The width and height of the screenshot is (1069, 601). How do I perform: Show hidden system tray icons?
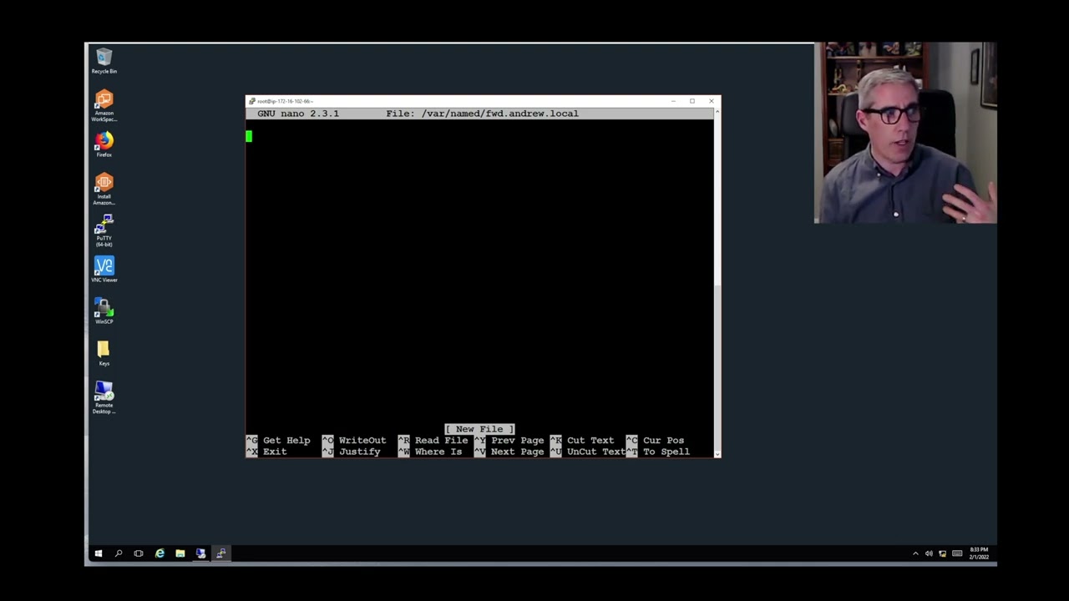[x=915, y=553]
